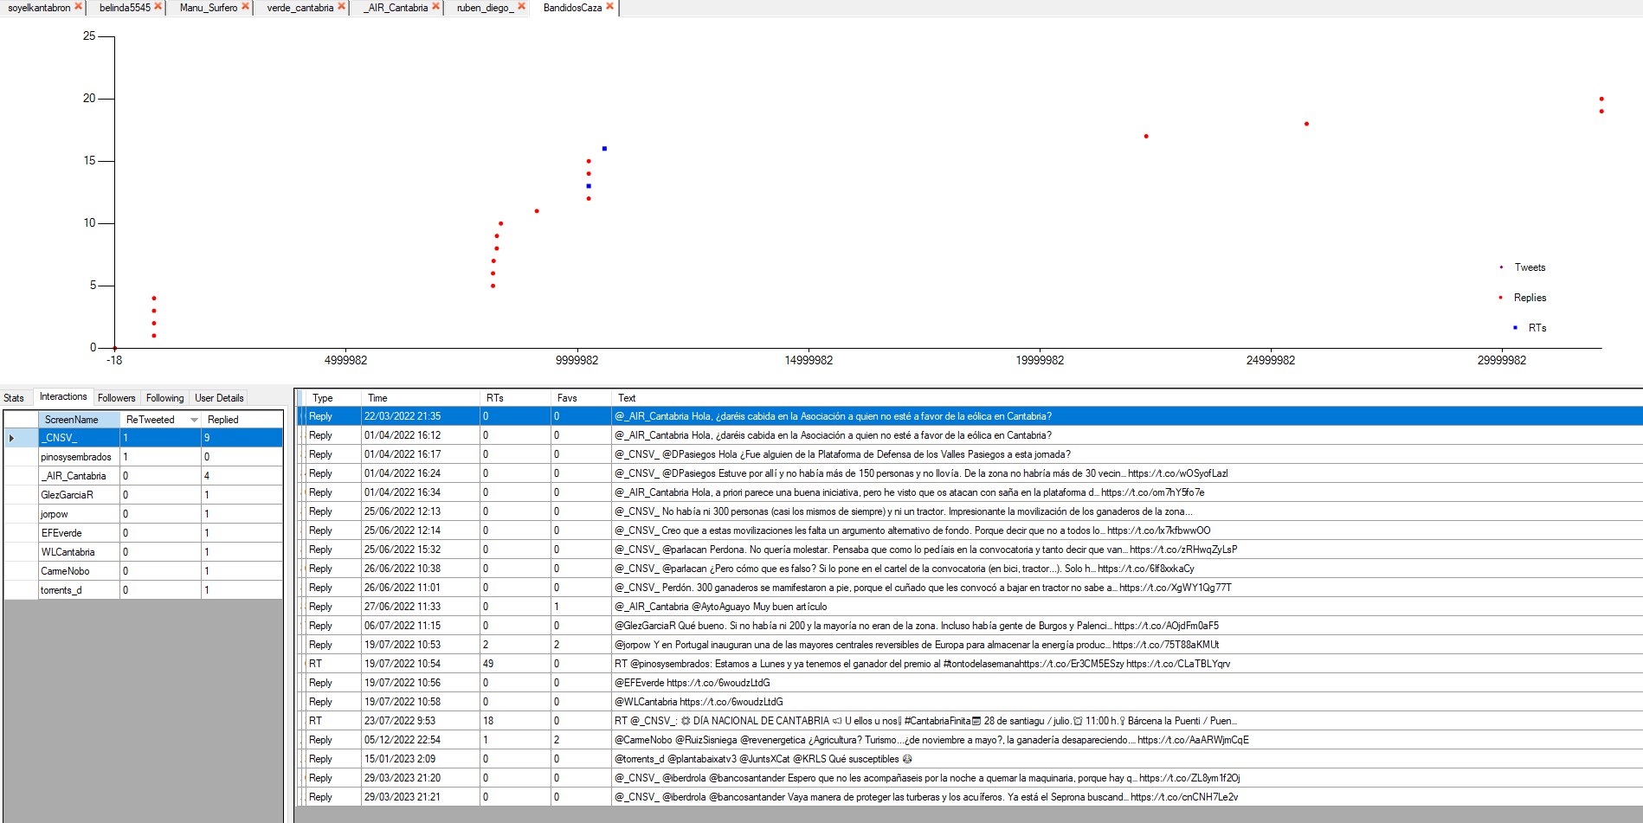The width and height of the screenshot is (1643, 823).
Task: Click the Replies legend entry
Action: click(x=1524, y=298)
